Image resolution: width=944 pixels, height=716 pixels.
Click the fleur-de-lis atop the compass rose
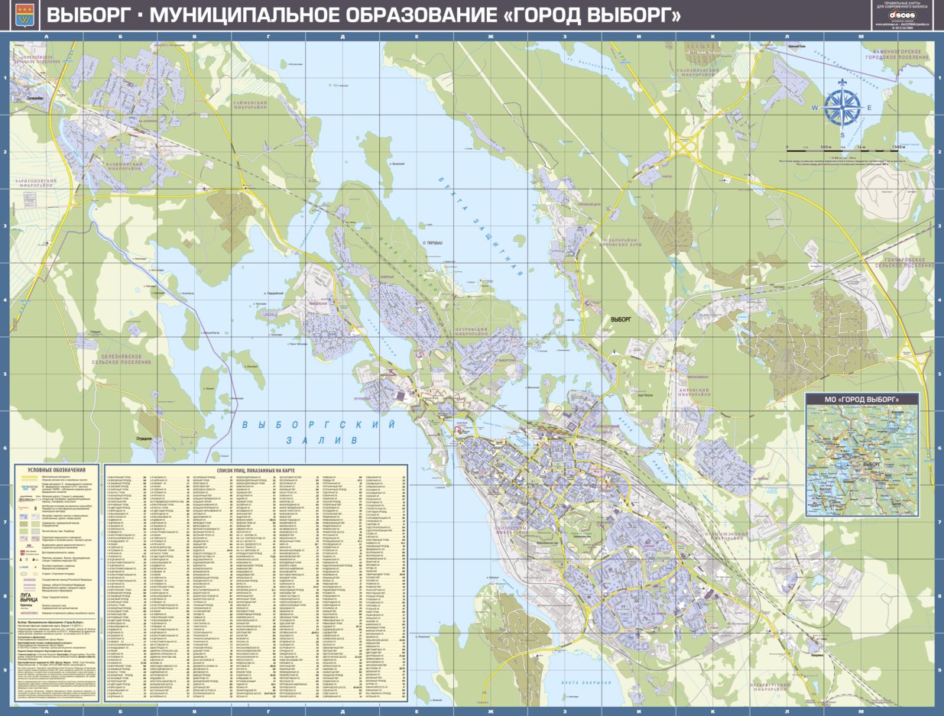[842, 83]
